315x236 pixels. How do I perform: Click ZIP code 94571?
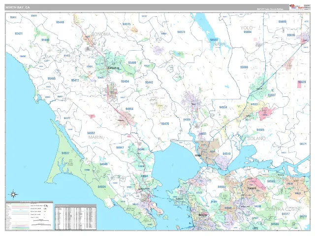303,144
